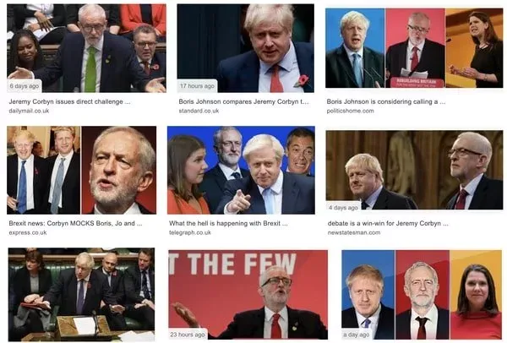Screen dimensions: 507x343
Task: Open the 'a day ago' three-portrait image
Action: tap(422, 294)
